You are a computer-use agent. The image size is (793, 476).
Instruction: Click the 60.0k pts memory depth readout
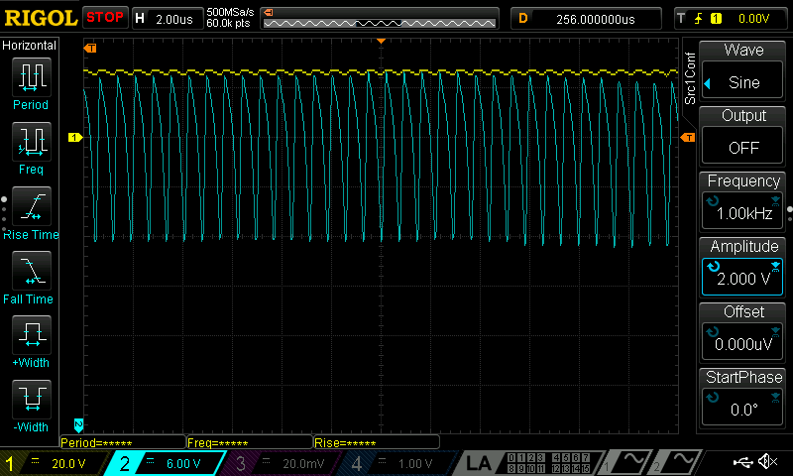click(228, 23)
